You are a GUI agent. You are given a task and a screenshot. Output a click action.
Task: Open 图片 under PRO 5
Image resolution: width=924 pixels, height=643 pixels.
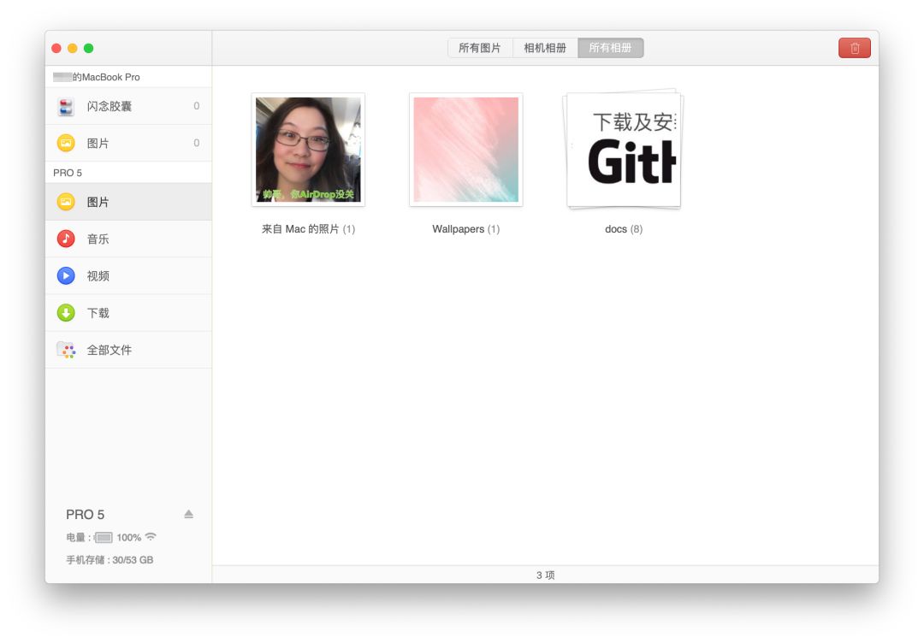tap(98, 201)
